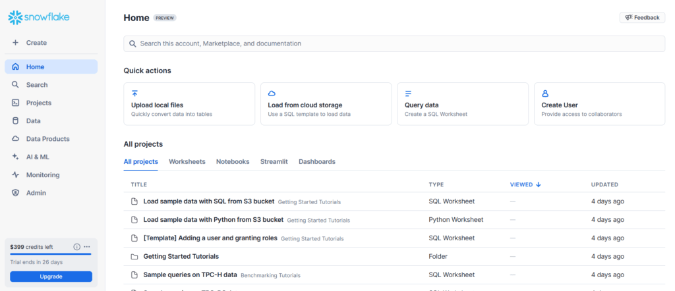Switch to the Worksheets tab

187,161
